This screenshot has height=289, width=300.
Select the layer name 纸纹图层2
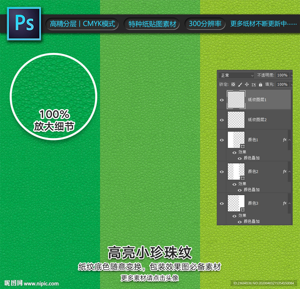point(257,120)
